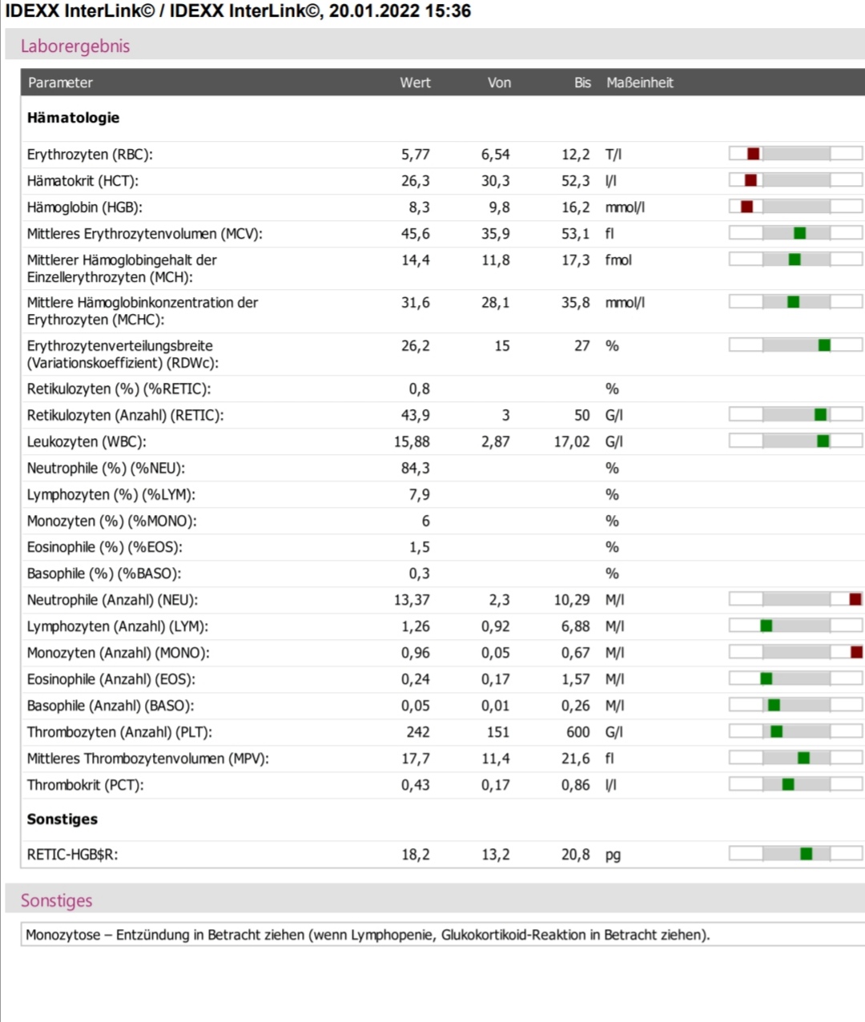The width and height of the screenshot is (865, 1022).
Task: Click the MCH range indicator bar
Action: 795,260
